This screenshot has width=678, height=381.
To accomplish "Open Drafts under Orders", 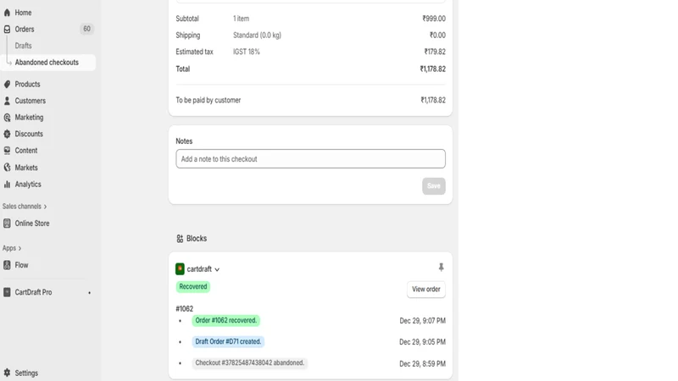I will (24, 46).
